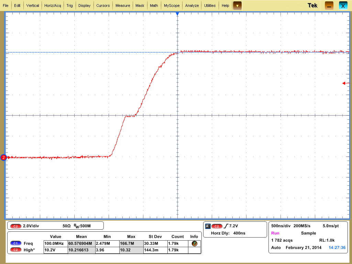The height and width of the screenshot is (264, 352).
Task: Open the Horiz/Acq menu
Action: tap(52, 5)
